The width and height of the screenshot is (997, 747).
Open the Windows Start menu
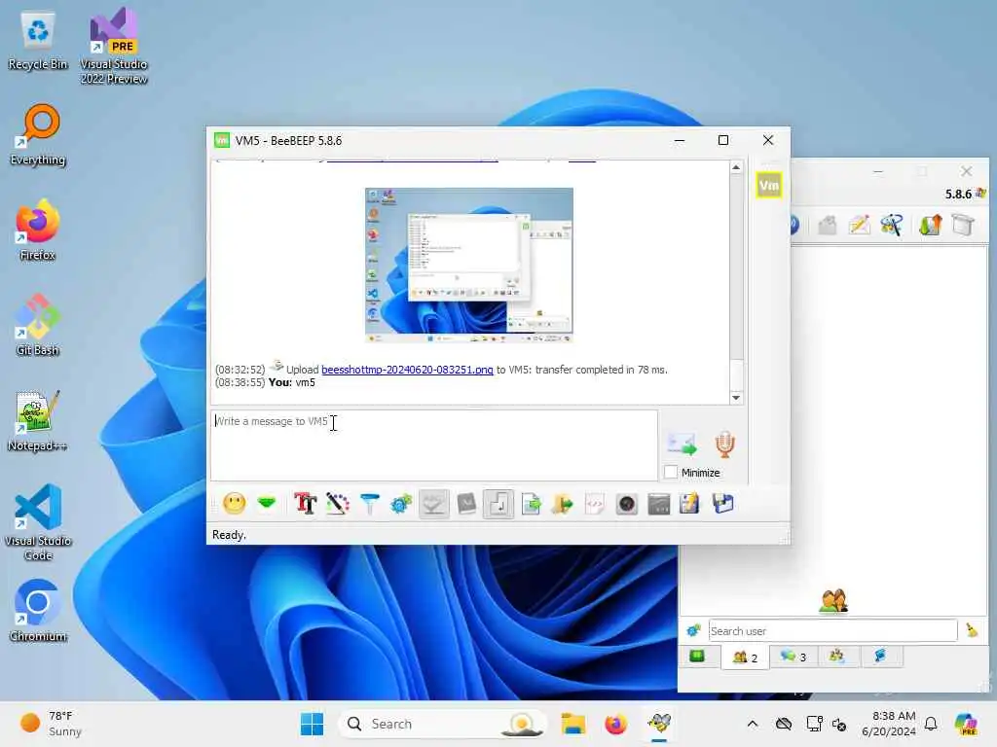[312, 724]
